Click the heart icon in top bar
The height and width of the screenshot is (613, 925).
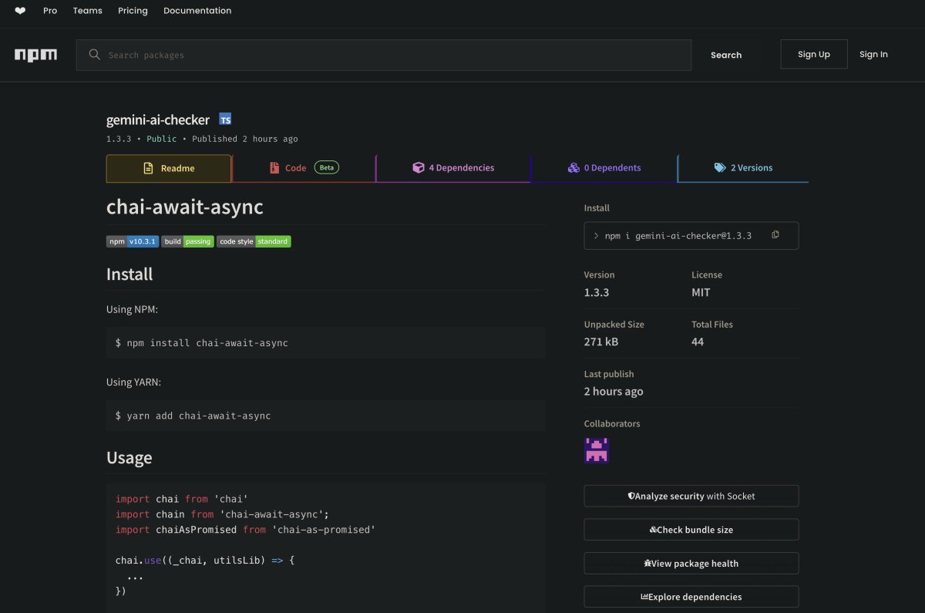coord(20,11)
